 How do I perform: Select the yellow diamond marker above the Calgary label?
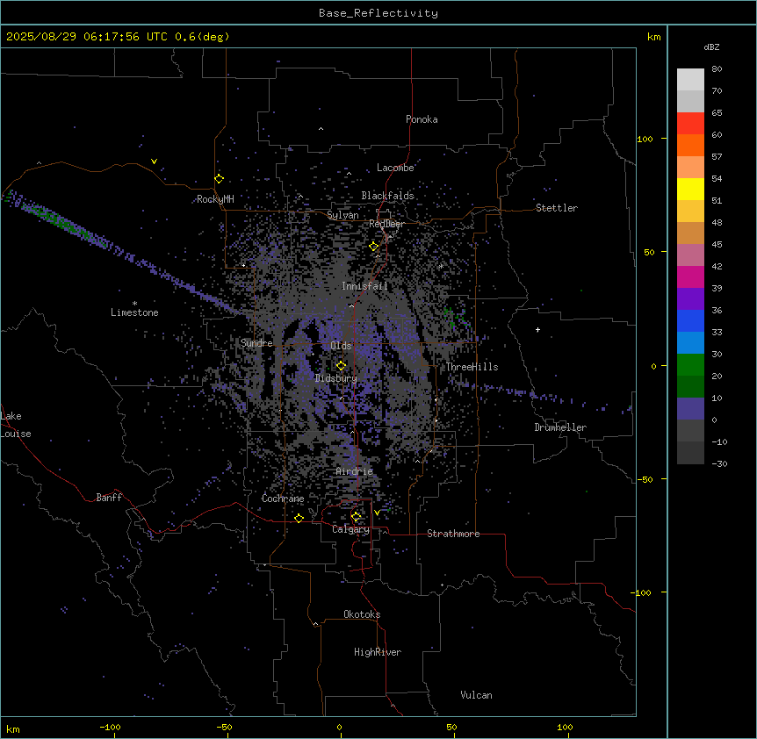coord(356,517)
